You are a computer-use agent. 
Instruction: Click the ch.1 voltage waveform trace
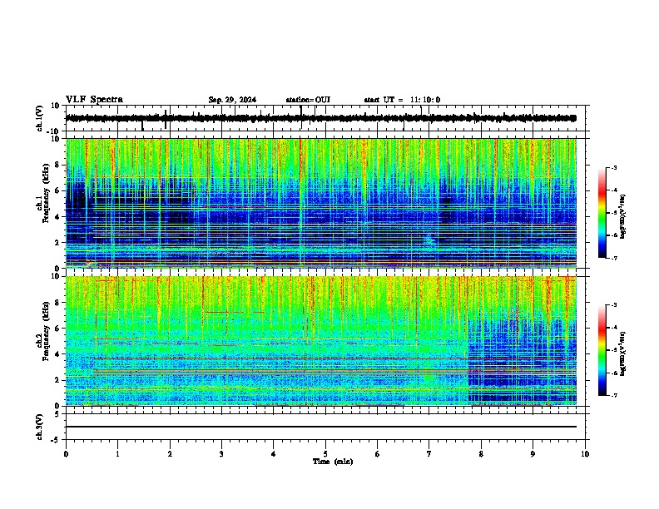click(x=321, y=118)
